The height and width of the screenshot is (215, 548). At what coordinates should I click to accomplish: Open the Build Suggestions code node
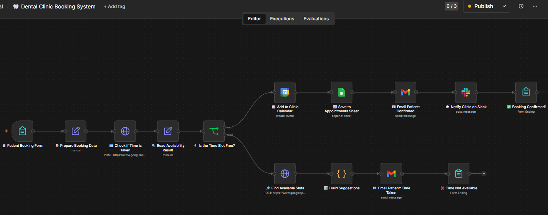pos(341,174)
